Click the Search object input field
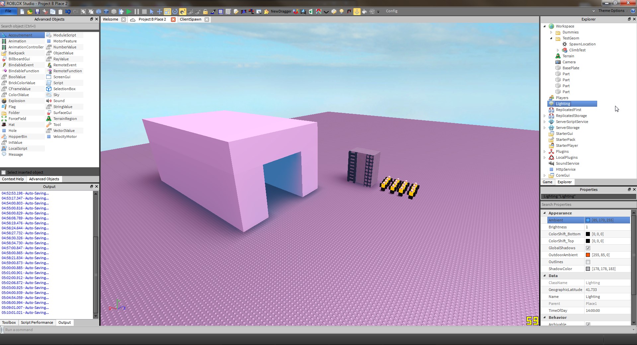 49,26
